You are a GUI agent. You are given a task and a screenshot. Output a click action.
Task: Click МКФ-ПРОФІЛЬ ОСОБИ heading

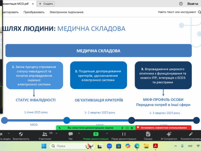pyautogui.click(x=163, y=100)
